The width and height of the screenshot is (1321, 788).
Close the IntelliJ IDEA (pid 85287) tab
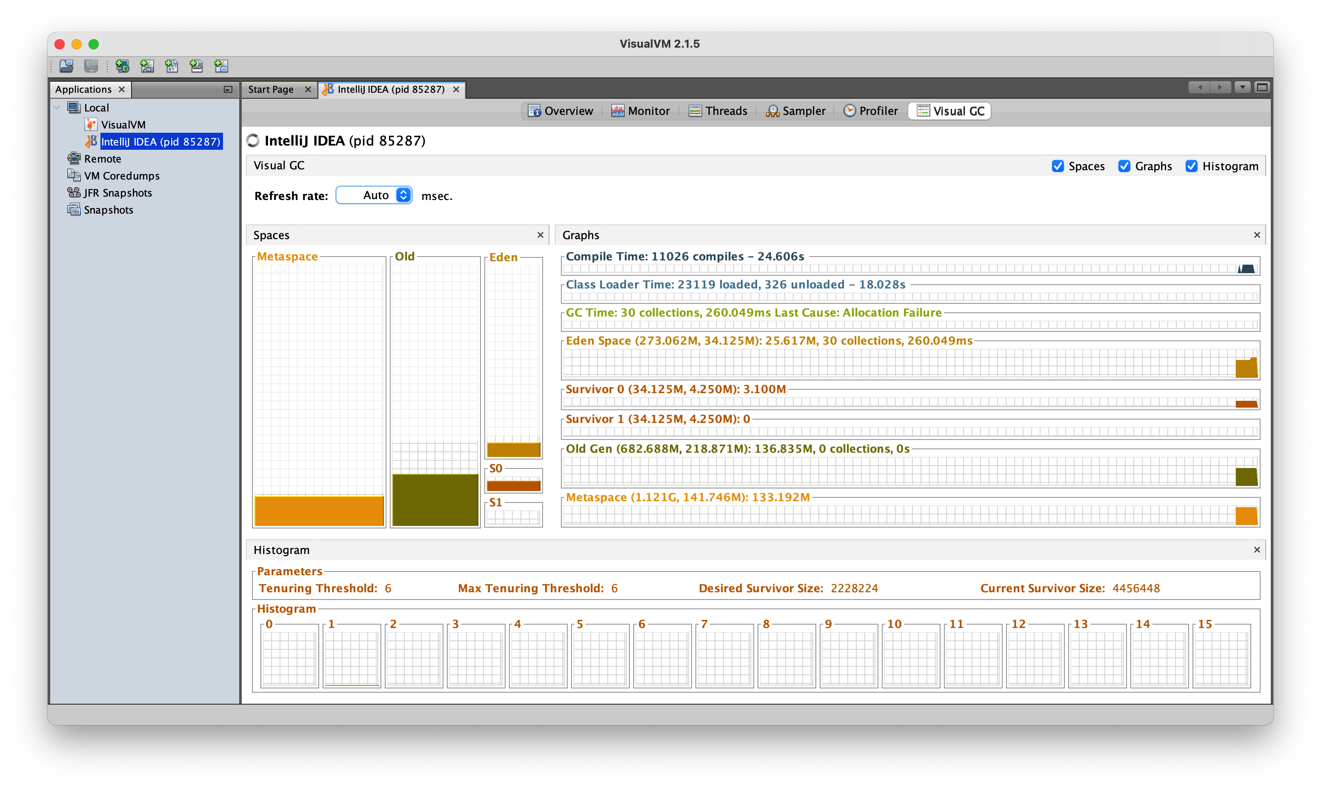click(456, 89)
